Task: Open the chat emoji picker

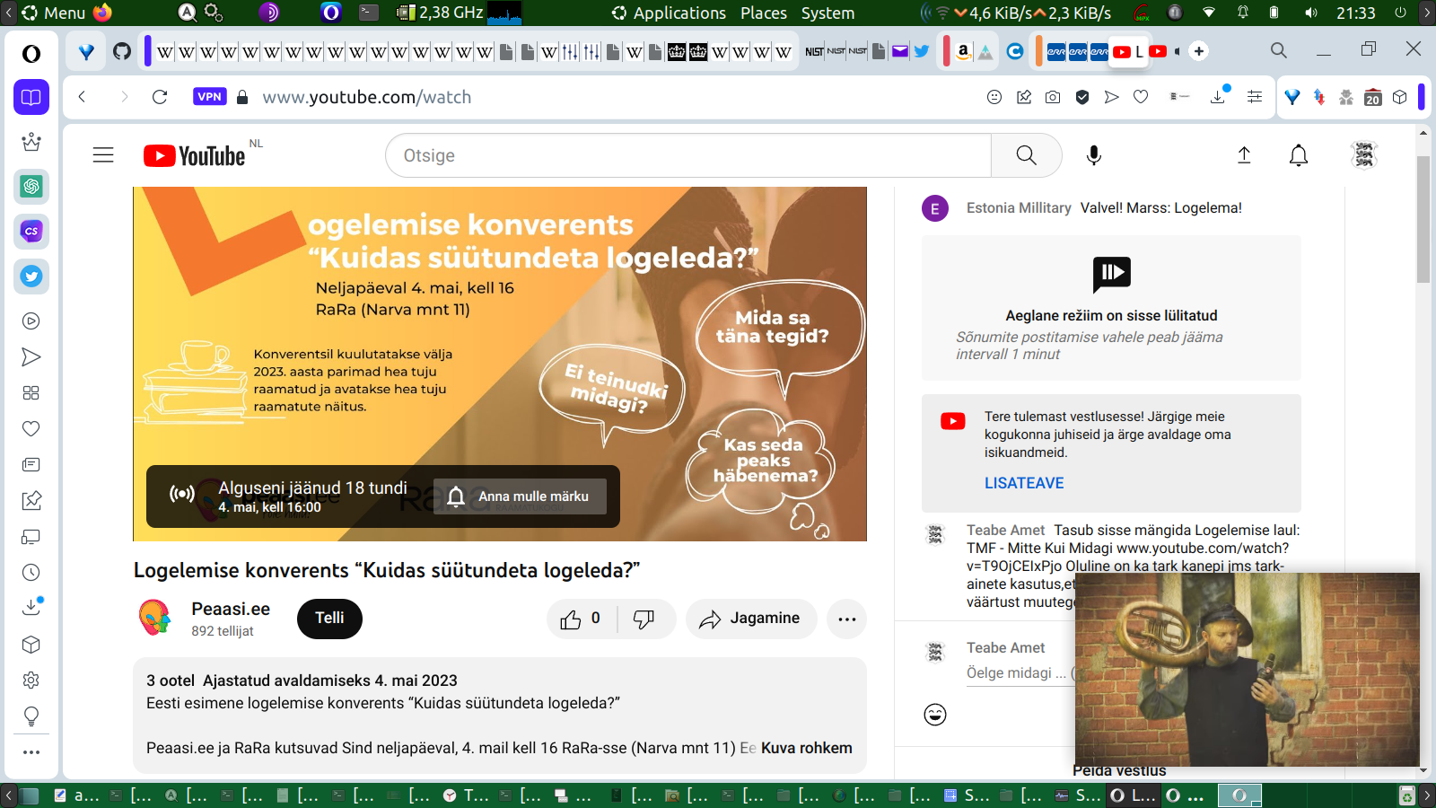Action: (x=935, y=715)
